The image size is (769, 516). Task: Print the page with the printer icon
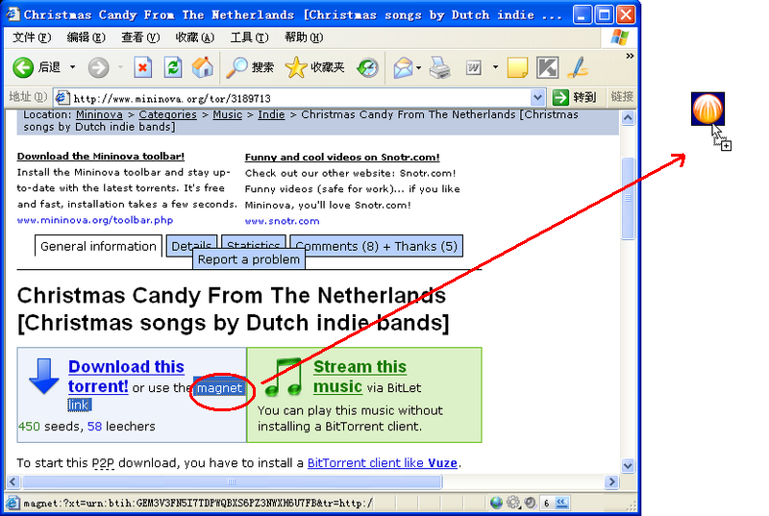pyautogui.click(x=440, y=67)
